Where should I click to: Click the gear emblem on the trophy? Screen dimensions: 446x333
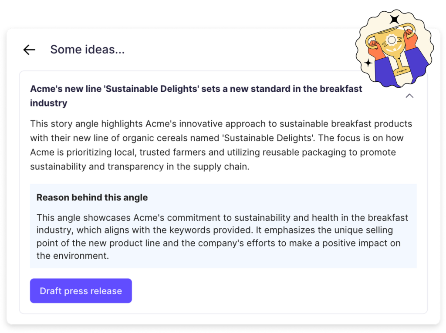(392, 40)
